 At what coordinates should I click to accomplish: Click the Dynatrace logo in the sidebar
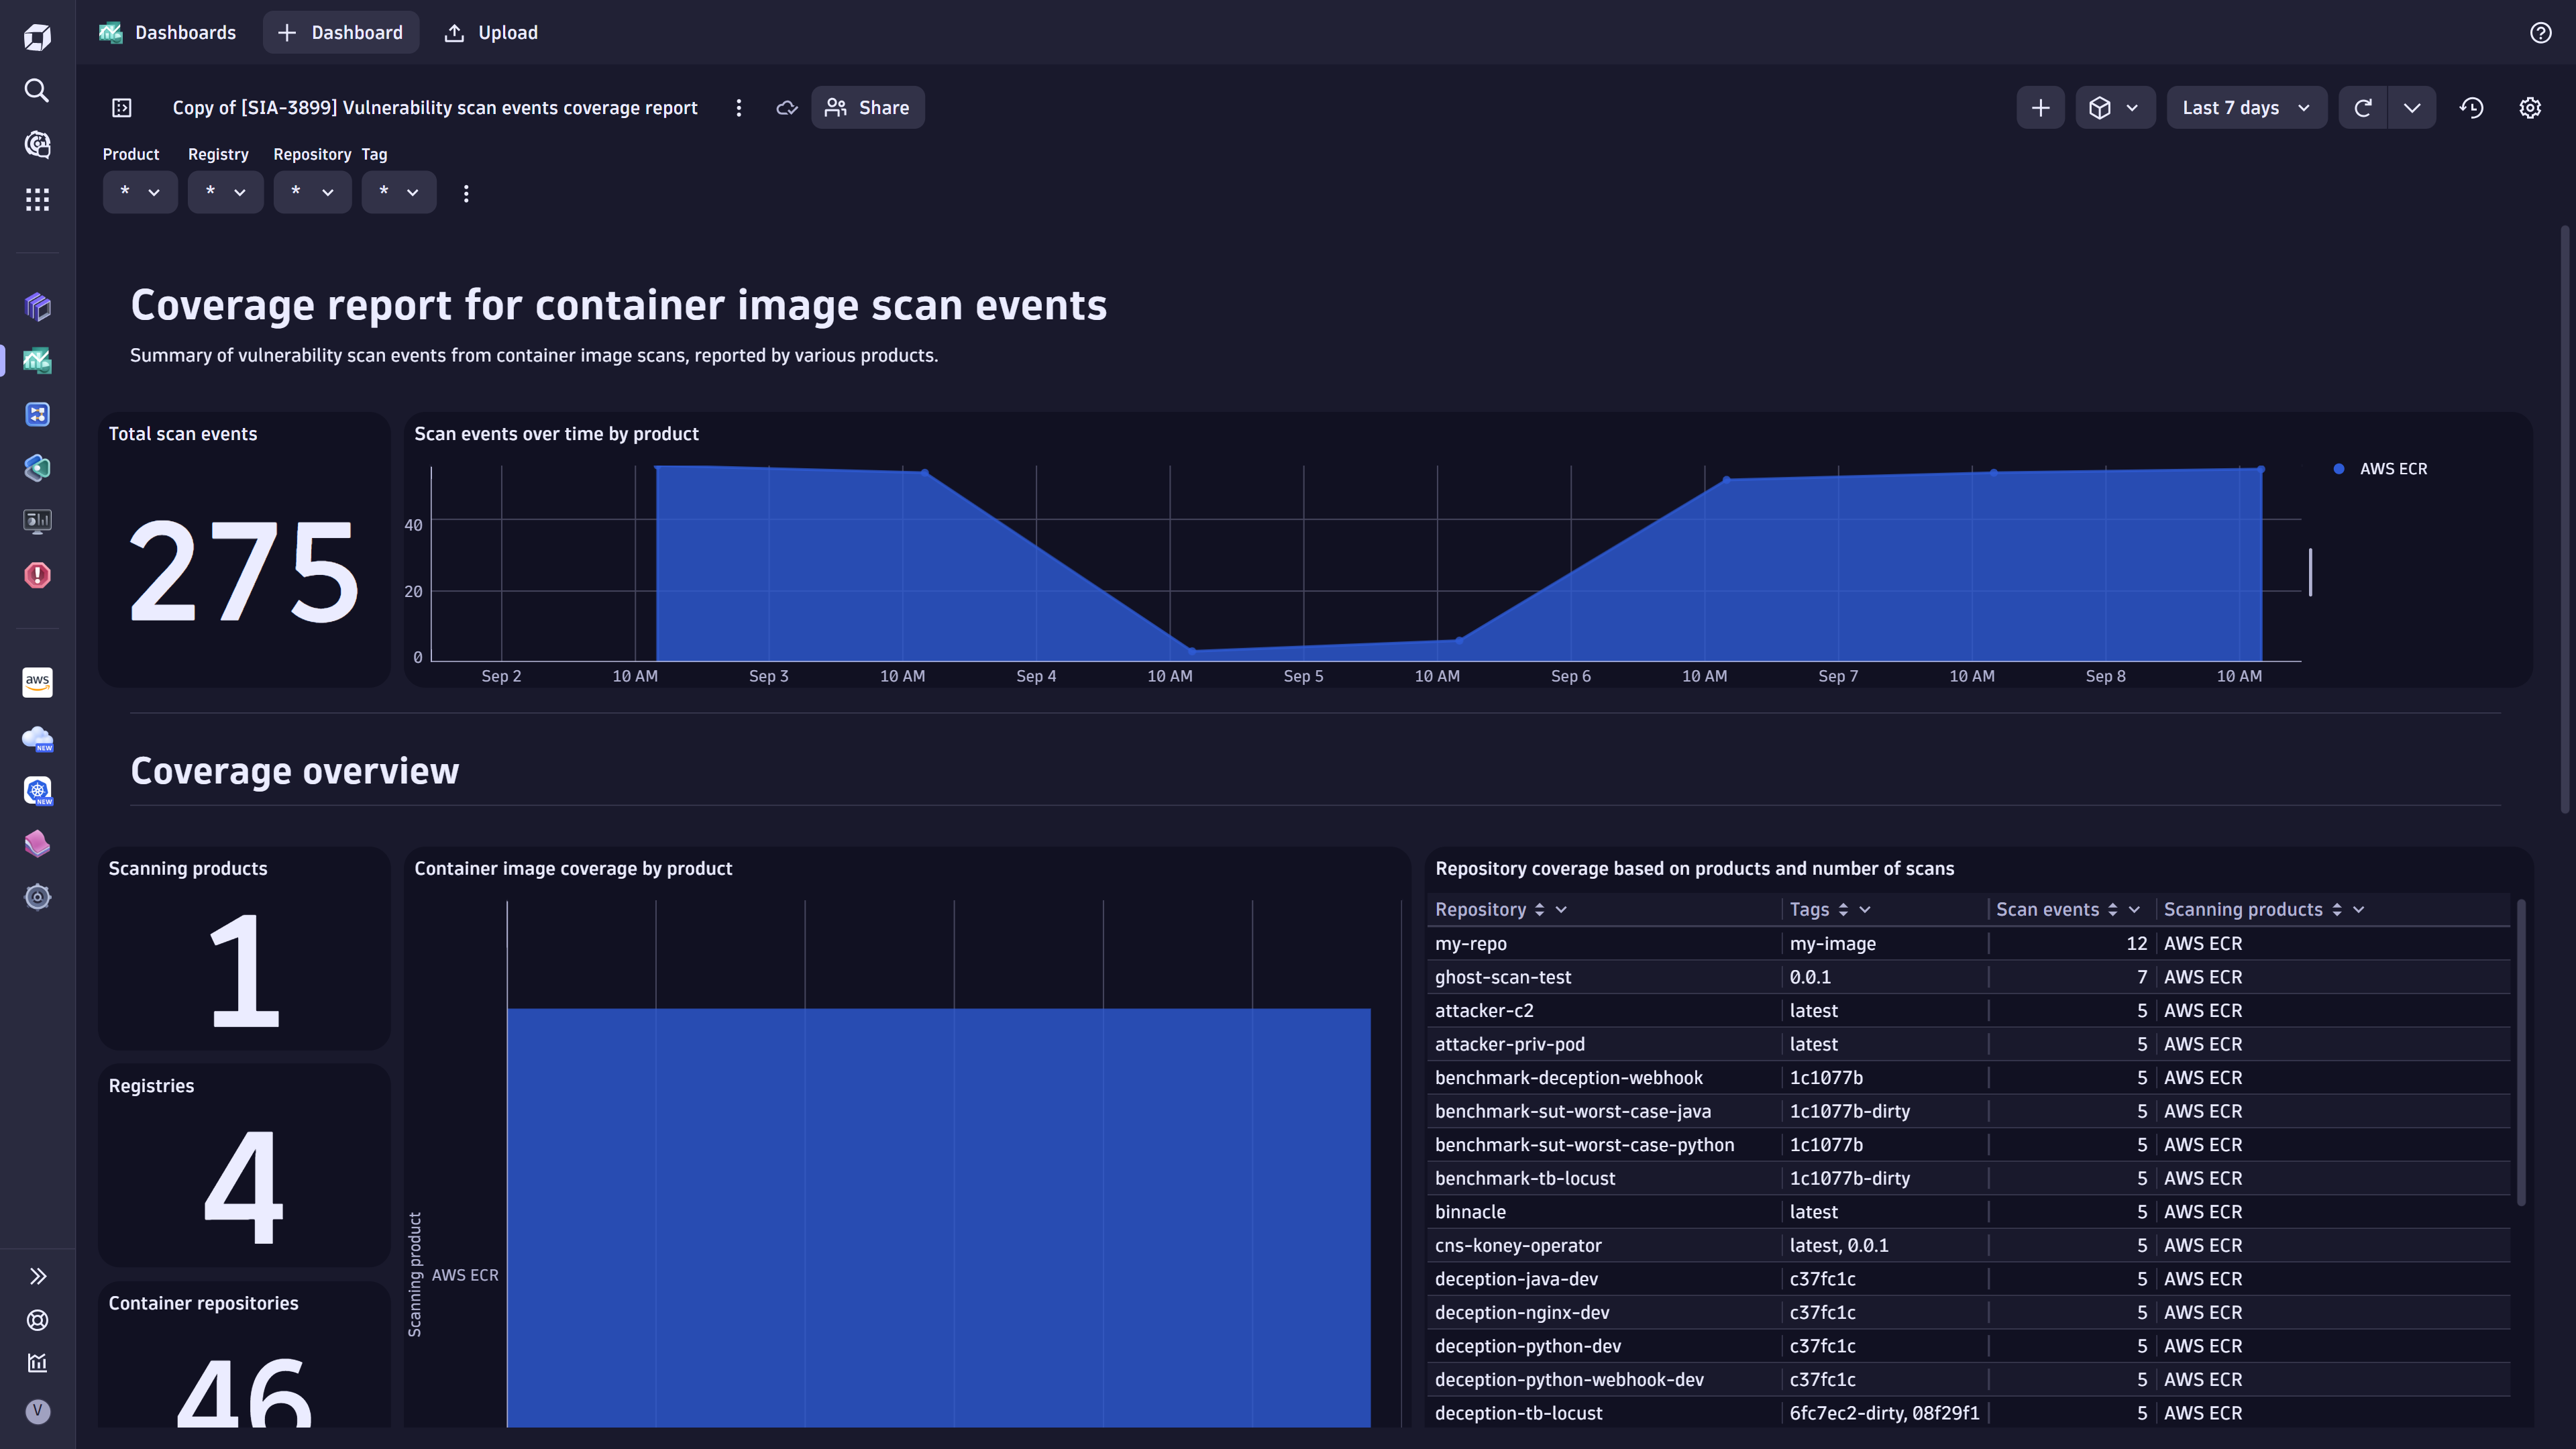tap(37, 37)
